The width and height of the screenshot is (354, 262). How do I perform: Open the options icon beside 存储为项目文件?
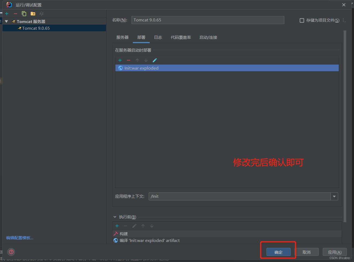pyautogui.click(x=344, y=20)
